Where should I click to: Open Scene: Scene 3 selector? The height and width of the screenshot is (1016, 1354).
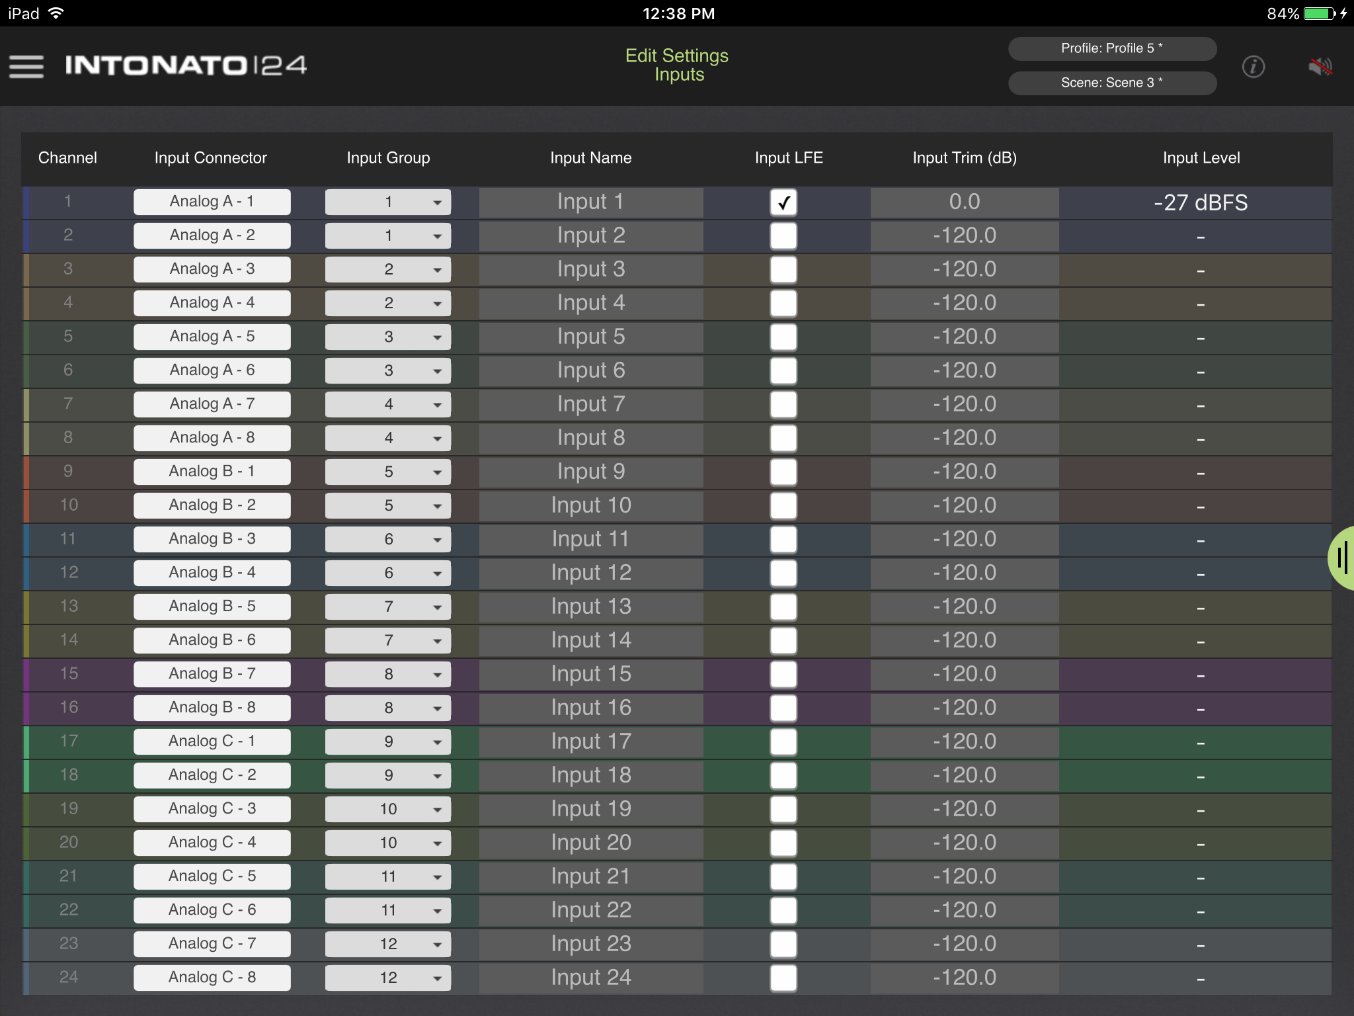coord(1112,83)
